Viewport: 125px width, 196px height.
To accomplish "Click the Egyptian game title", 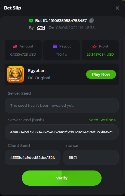I will (x=37, y=71).
